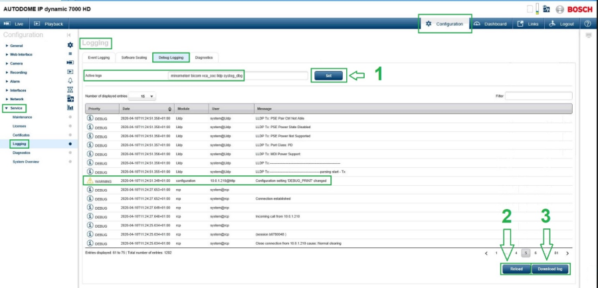Click the Alarm bell icon in sidebar
The image size is (598, 288).
pos(70,80)
